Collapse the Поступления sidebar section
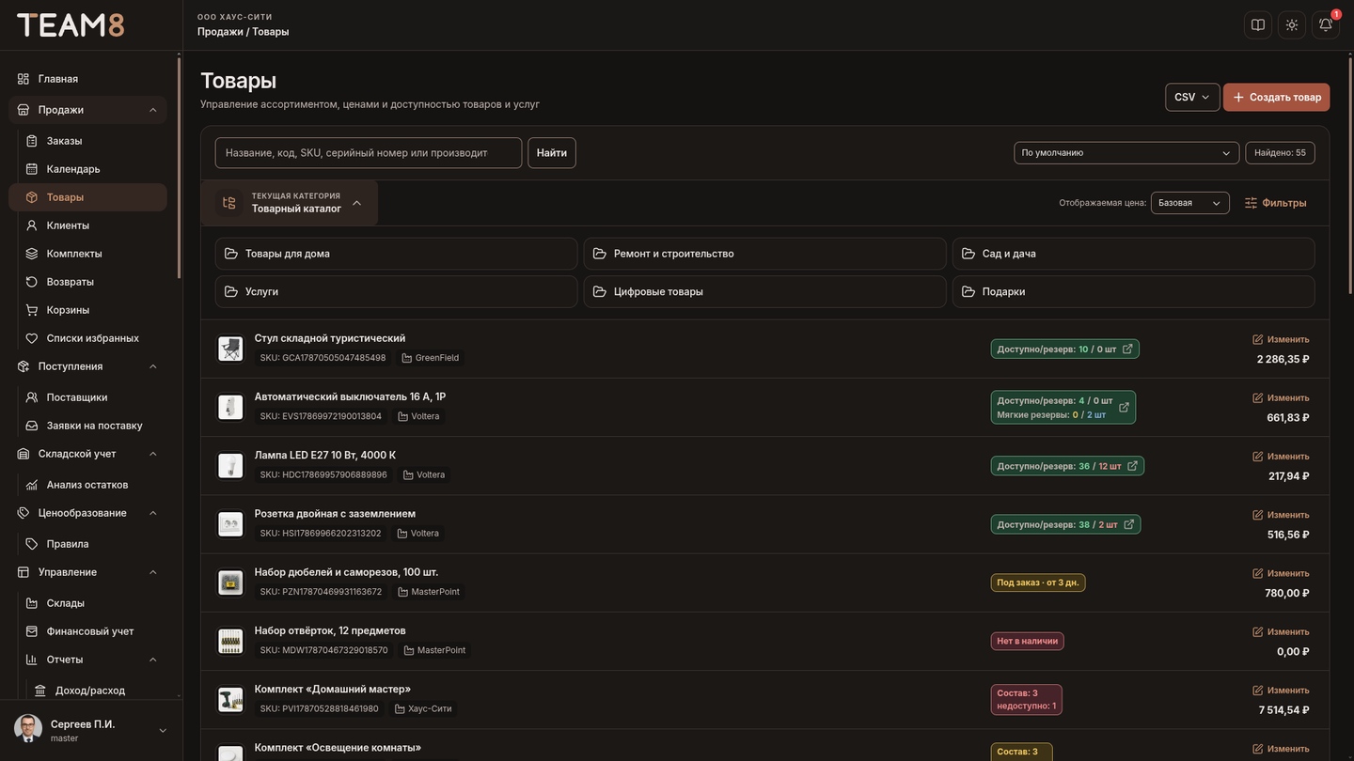Screen dimensions: 1354x761 (x=153, y=366)
